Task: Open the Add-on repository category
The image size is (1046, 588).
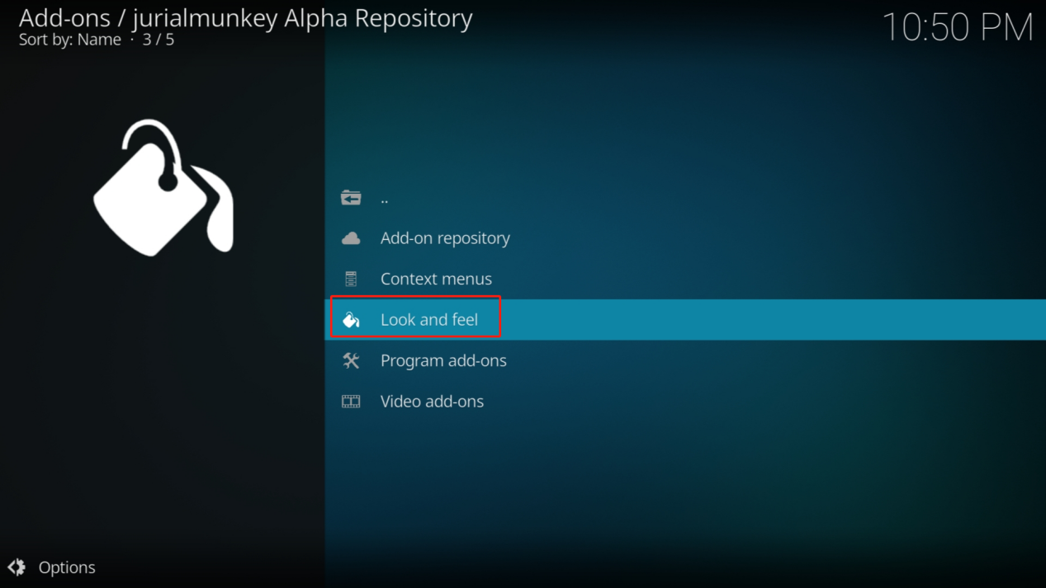Action: (445, 238)
